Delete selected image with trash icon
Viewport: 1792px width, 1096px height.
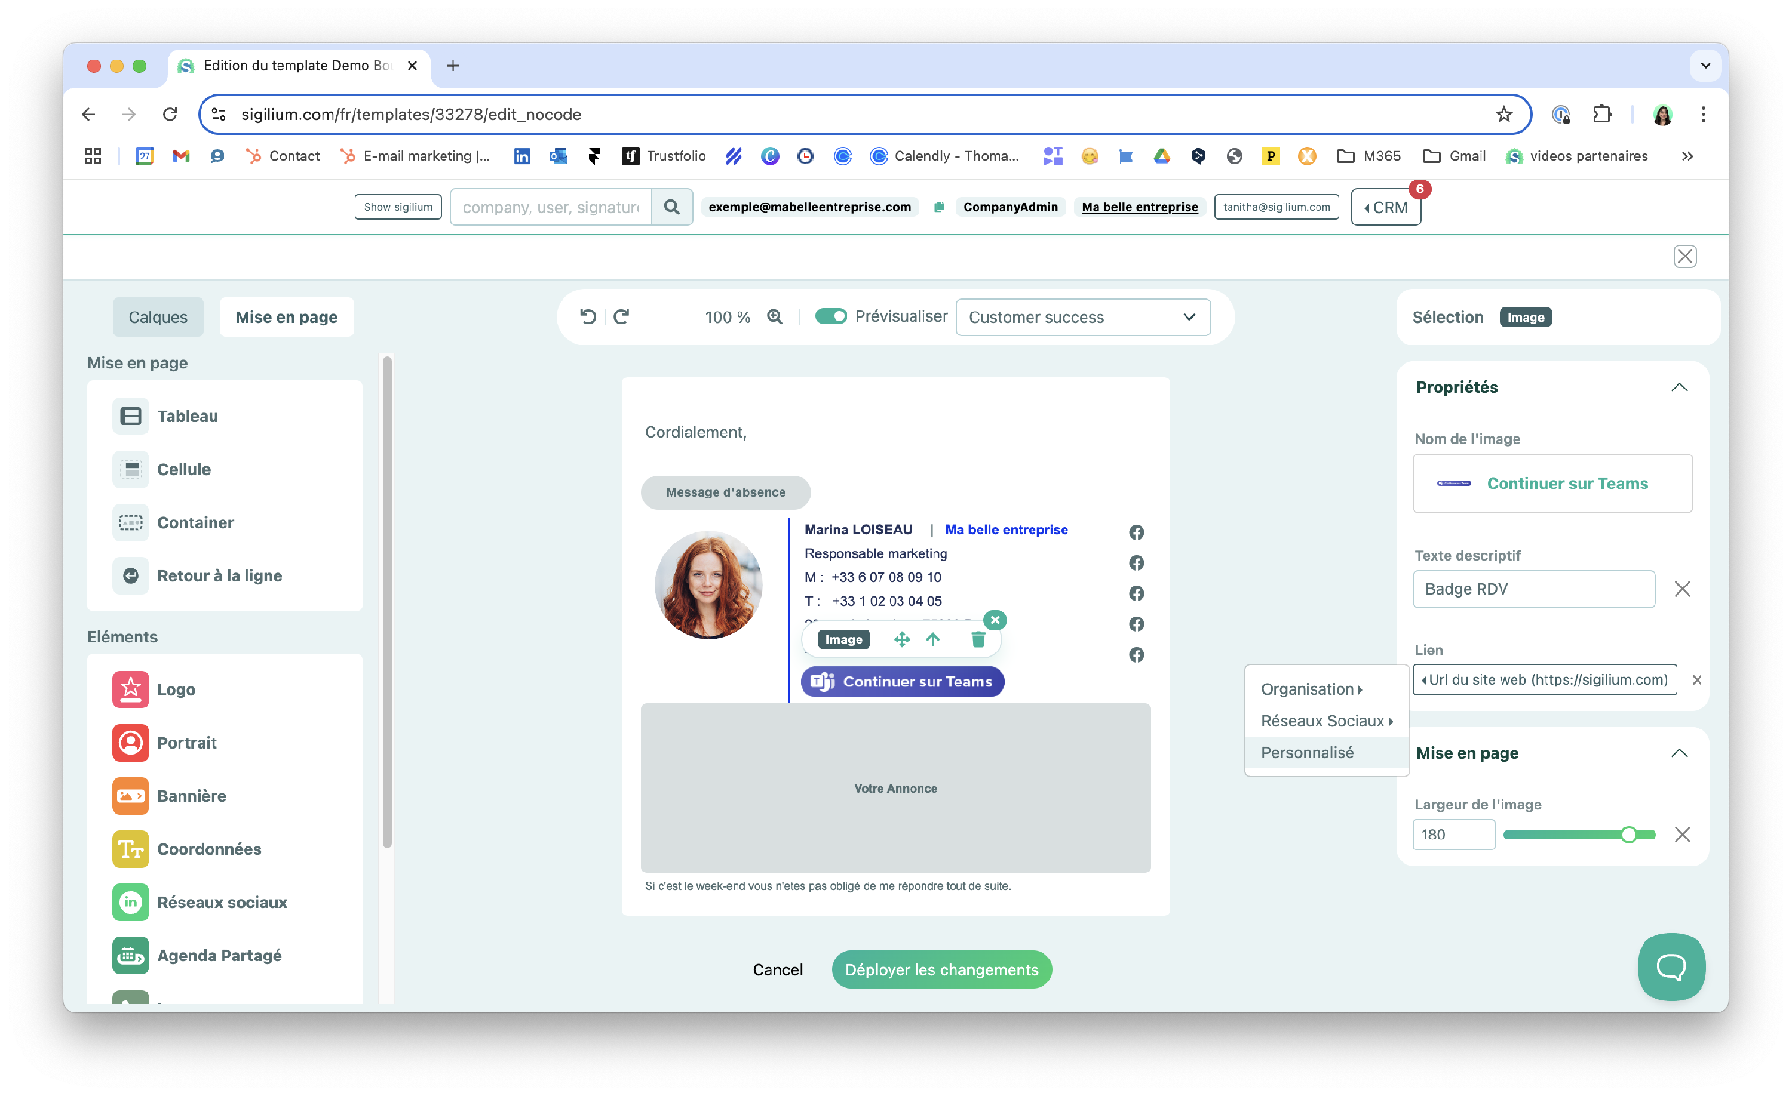pos(978,639)
